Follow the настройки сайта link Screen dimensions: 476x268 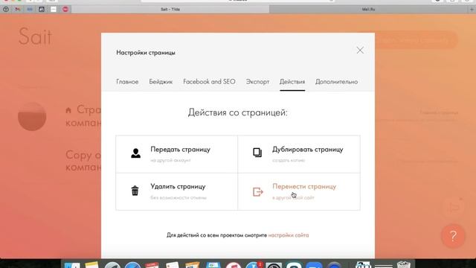[289, 235]
